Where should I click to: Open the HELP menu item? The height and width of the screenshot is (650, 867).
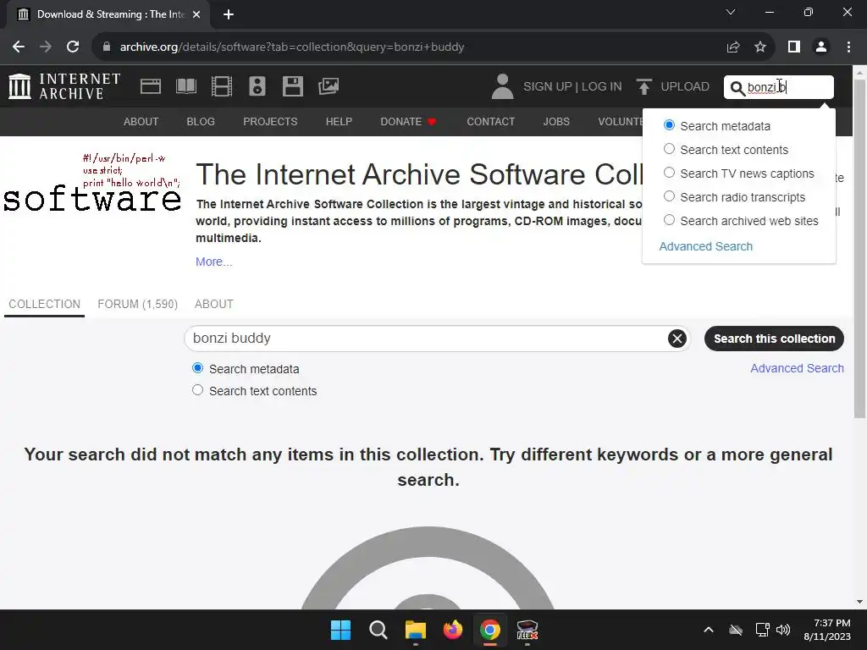tap(339, 122)
